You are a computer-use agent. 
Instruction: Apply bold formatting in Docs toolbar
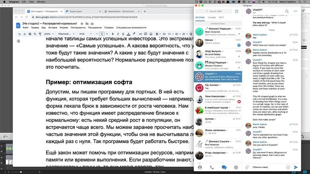coord(113,34)
